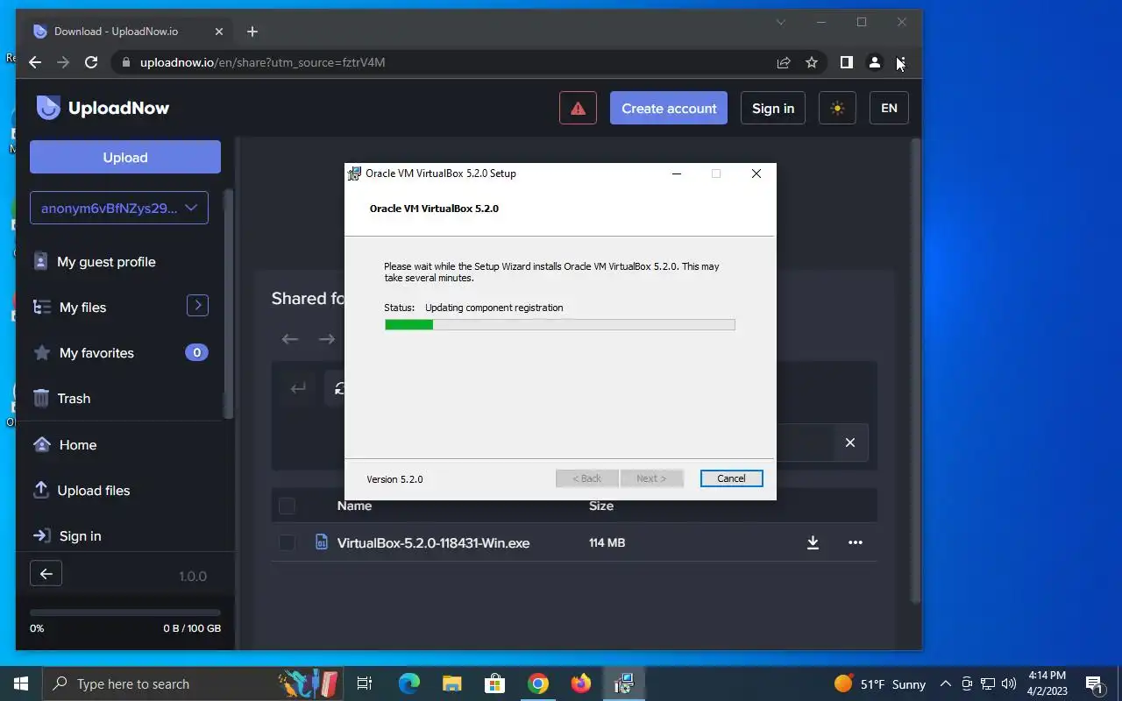Image resolution: width=1122 pixels, height=701 pixels.
Task: Switch to Chrome on the taskbar
Action: (x=538, y=683)
